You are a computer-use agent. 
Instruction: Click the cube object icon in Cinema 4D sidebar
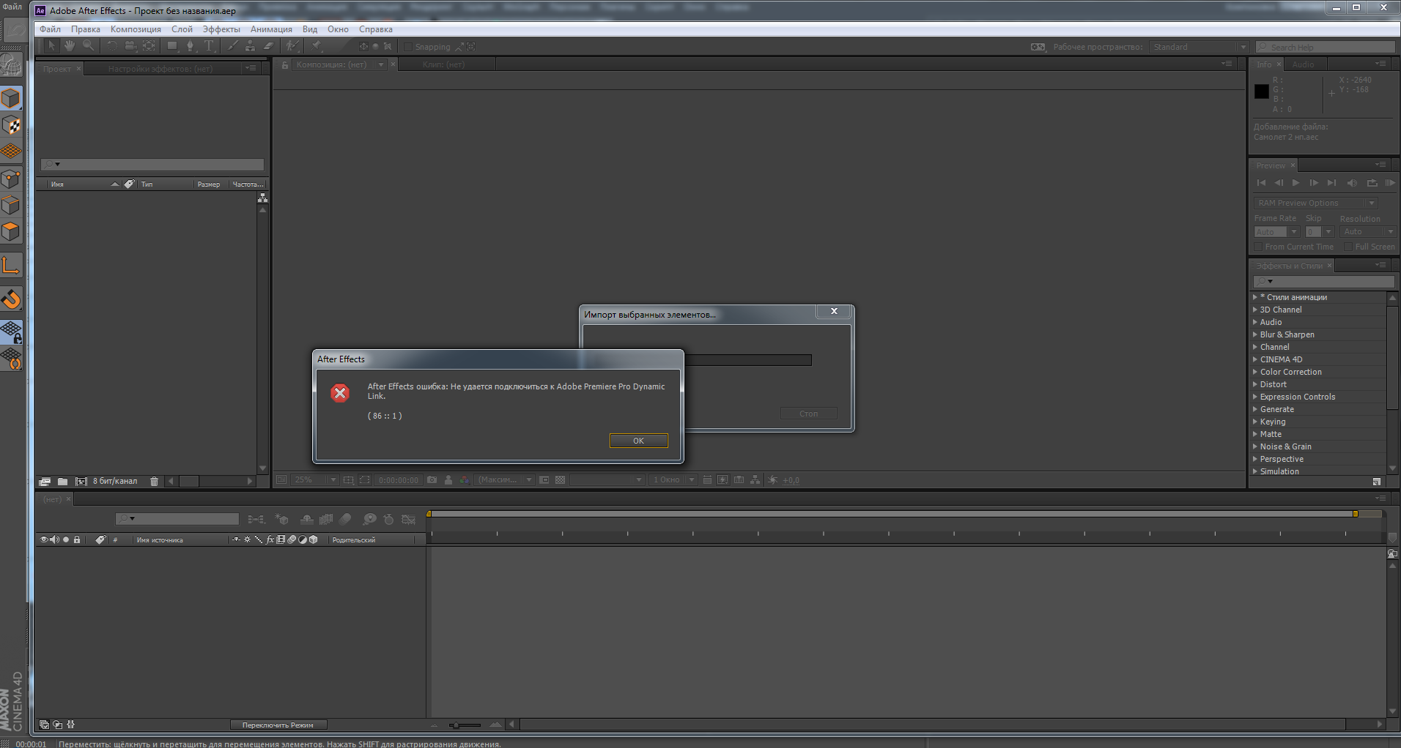[x=12, y=98]
